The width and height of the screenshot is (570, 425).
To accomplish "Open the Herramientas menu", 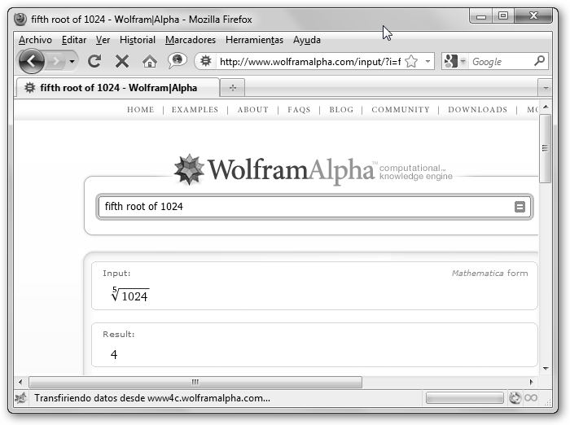I will [254, 40].
